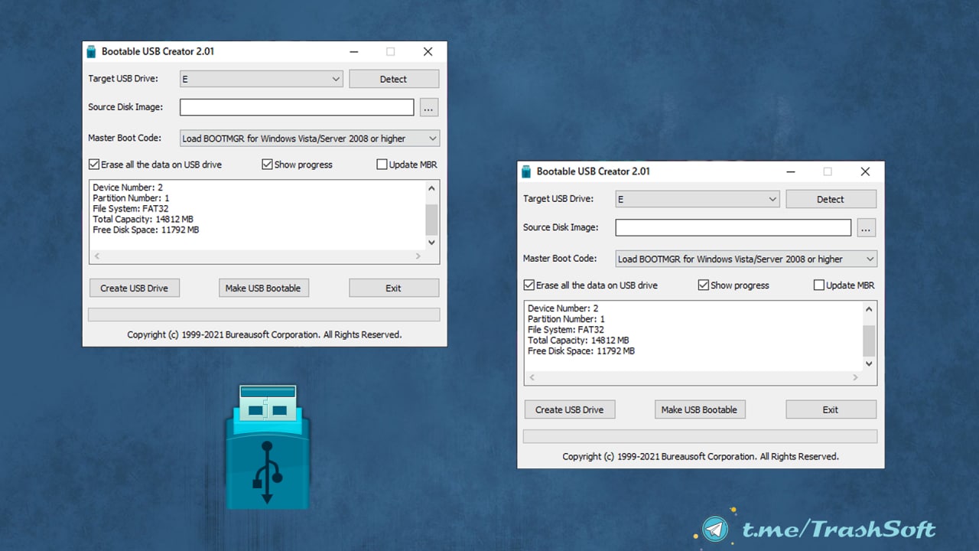Viewport: 979px width, 551px height.
Task: Select 'Device Number: 2' line in right window
Action: point(563,308)
